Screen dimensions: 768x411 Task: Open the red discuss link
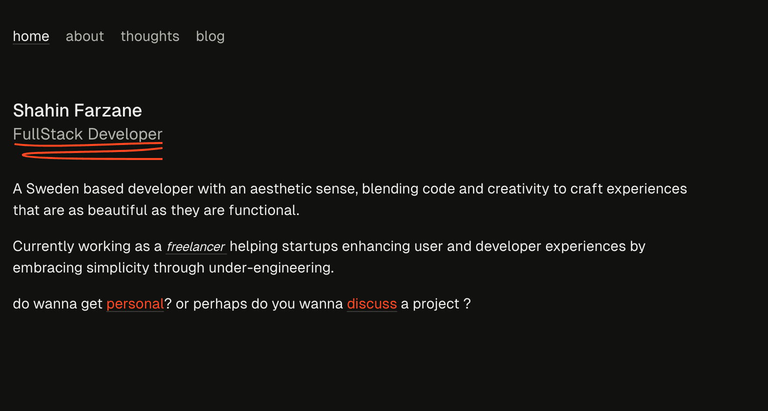(372, 304)
